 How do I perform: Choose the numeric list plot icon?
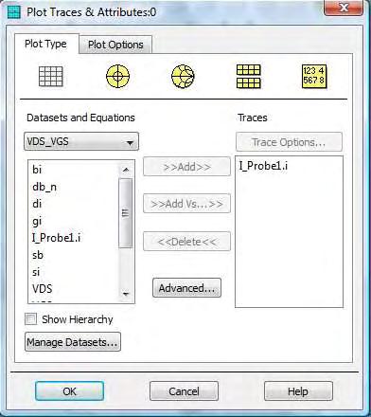pos(314,77)
